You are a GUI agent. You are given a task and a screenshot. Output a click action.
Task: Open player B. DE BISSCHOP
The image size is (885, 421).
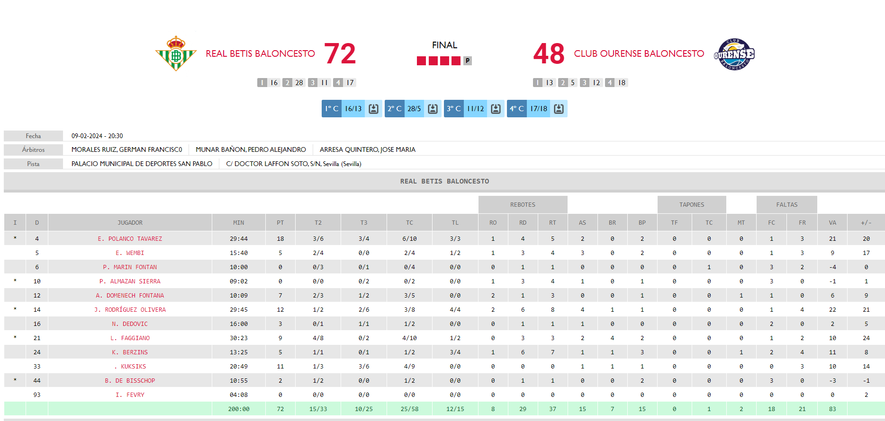[130, 381]
